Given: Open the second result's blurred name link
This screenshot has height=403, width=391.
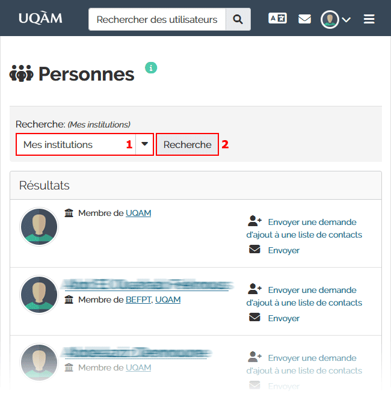Looking at the screenshot, I should 146,285.
